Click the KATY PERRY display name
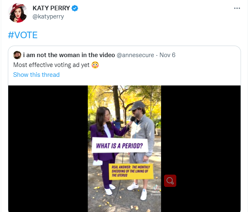The image size is (248, 212). coord(51,8)
